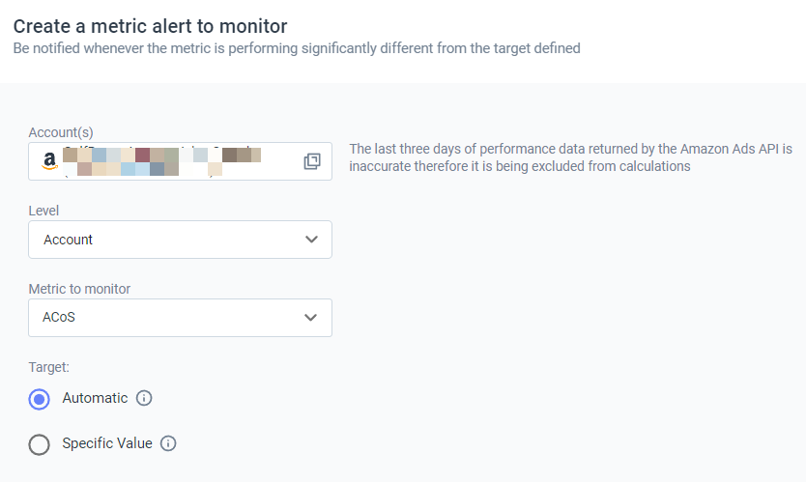The width and height of the screenshot is (806, 482).
Task: Click the Automatic option label
Action: pyautogui.click(x=95, y=398)
